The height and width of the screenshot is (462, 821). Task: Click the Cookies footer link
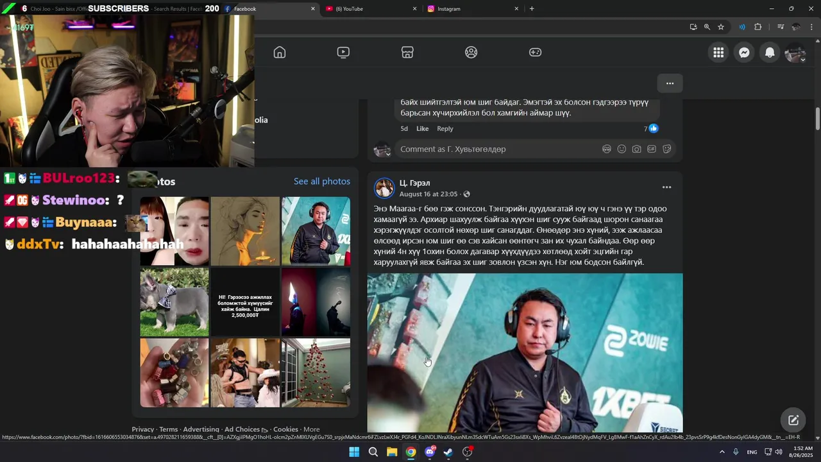pyautogui.click(x=285, y=429)
